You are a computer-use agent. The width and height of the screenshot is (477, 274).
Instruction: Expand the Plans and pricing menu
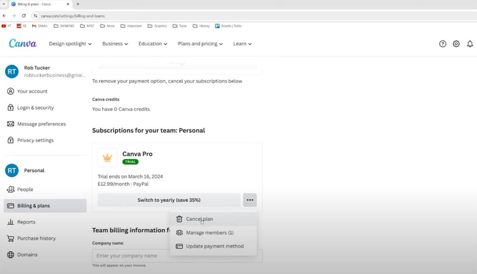200,44
